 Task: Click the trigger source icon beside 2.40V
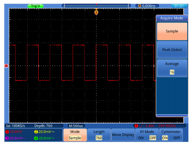coord(136,126)
